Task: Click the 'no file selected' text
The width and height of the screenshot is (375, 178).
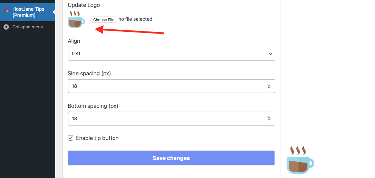Action: pos(135,19)
